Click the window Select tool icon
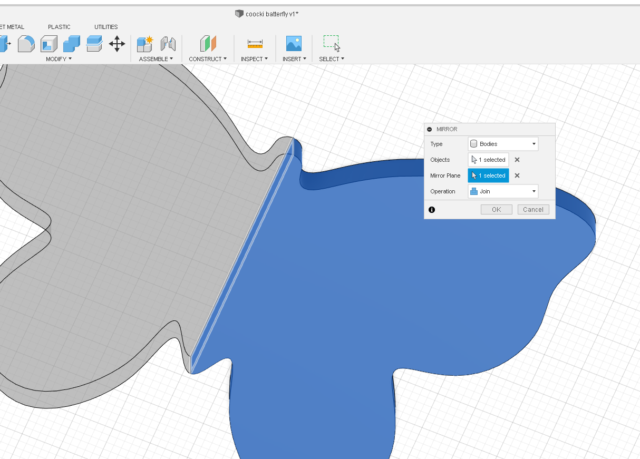 (332, 43)
